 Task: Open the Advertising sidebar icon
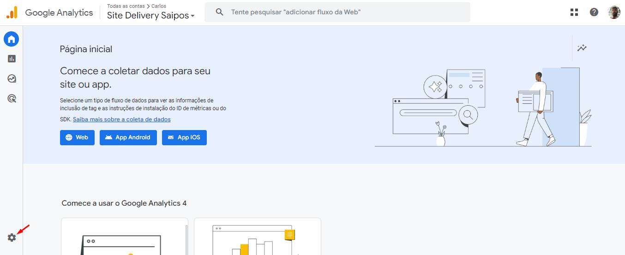click(12, 98)
